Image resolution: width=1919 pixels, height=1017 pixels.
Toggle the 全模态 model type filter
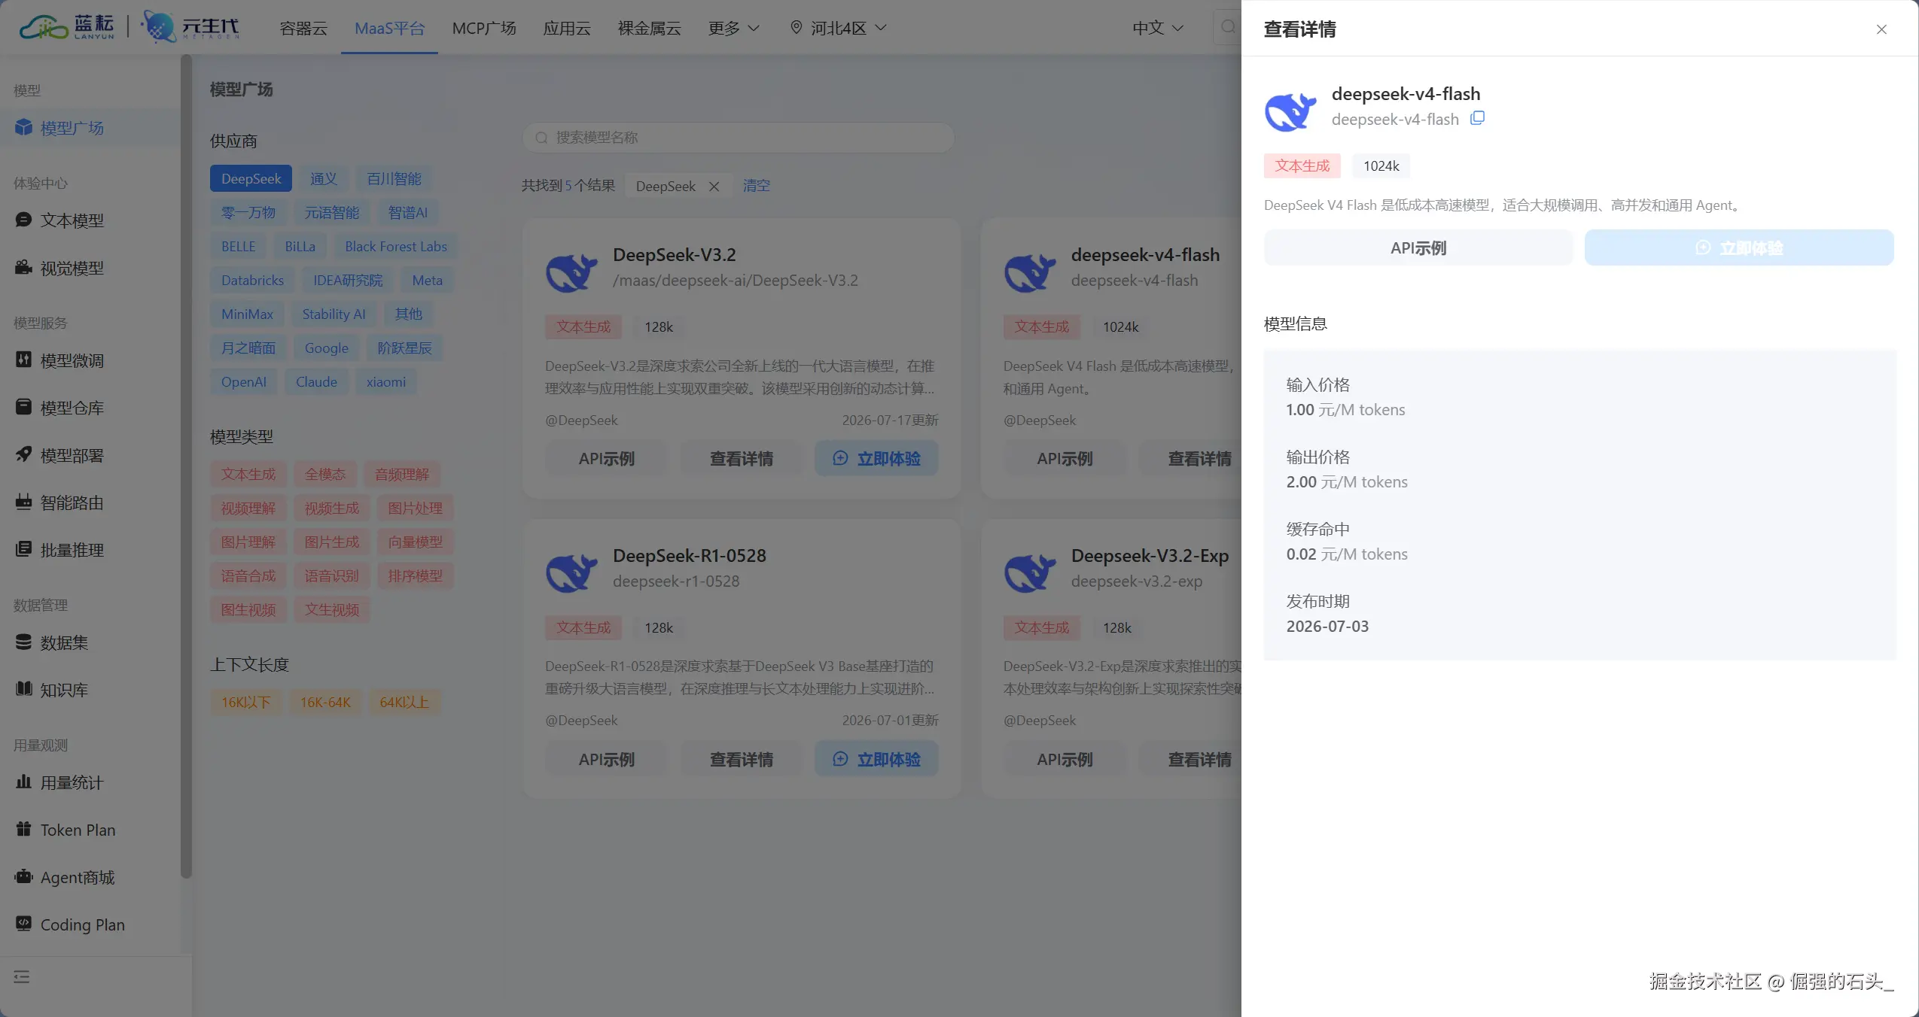325,474
